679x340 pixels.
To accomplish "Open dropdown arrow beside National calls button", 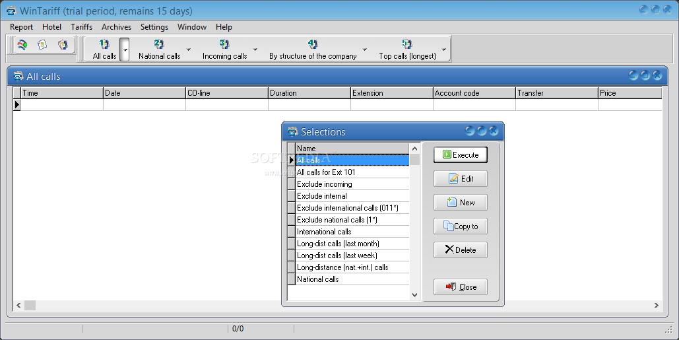I will [188, 50].
